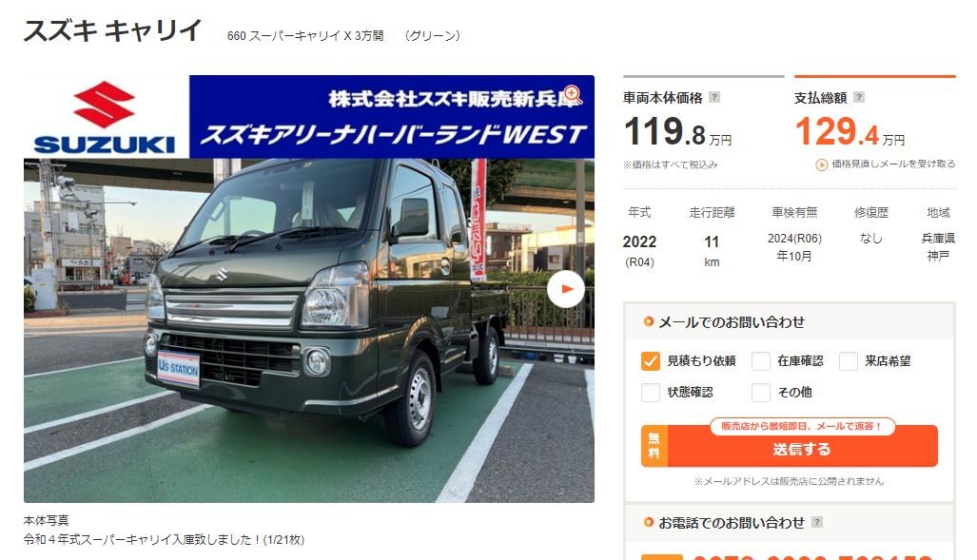Click the main green truck photo
The image size is (977, 560).
coord(309,330)
